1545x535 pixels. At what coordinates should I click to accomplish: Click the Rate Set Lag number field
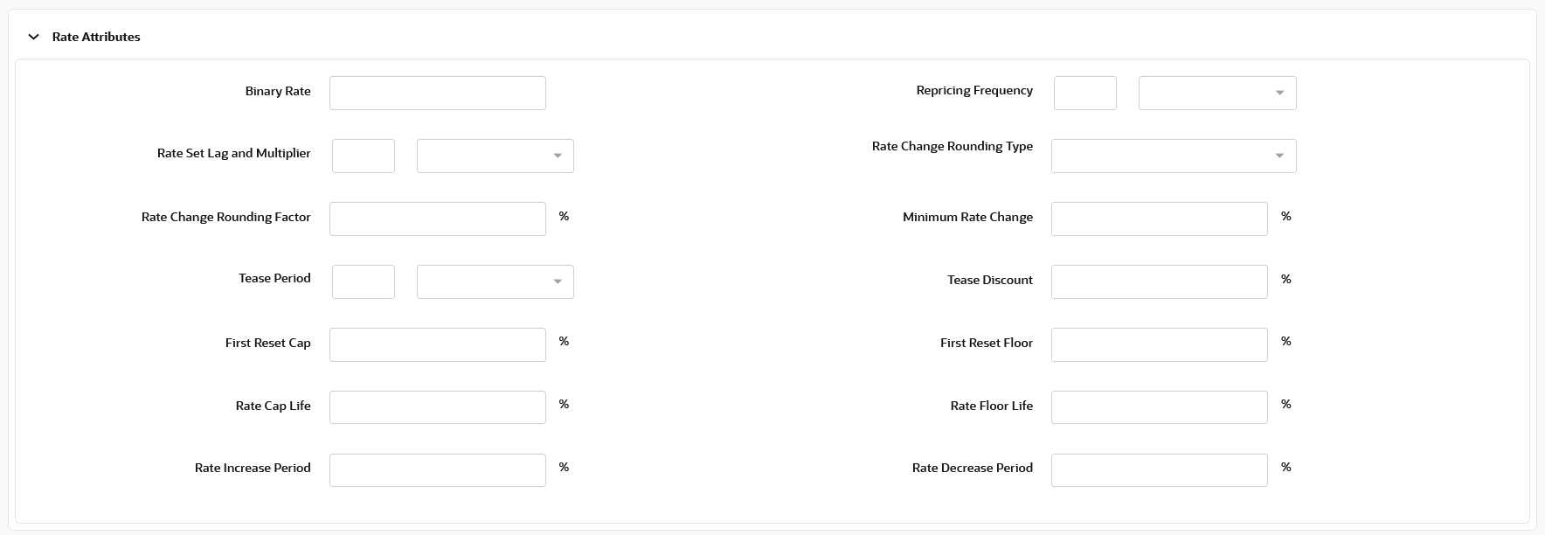(364, 156)
